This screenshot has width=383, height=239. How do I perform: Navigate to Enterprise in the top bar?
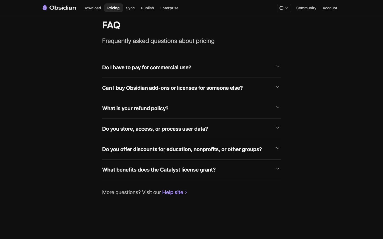tap(169, 8)
